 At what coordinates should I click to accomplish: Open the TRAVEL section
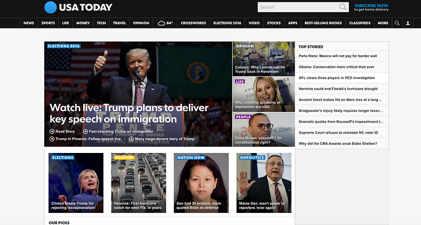(119, 23)
